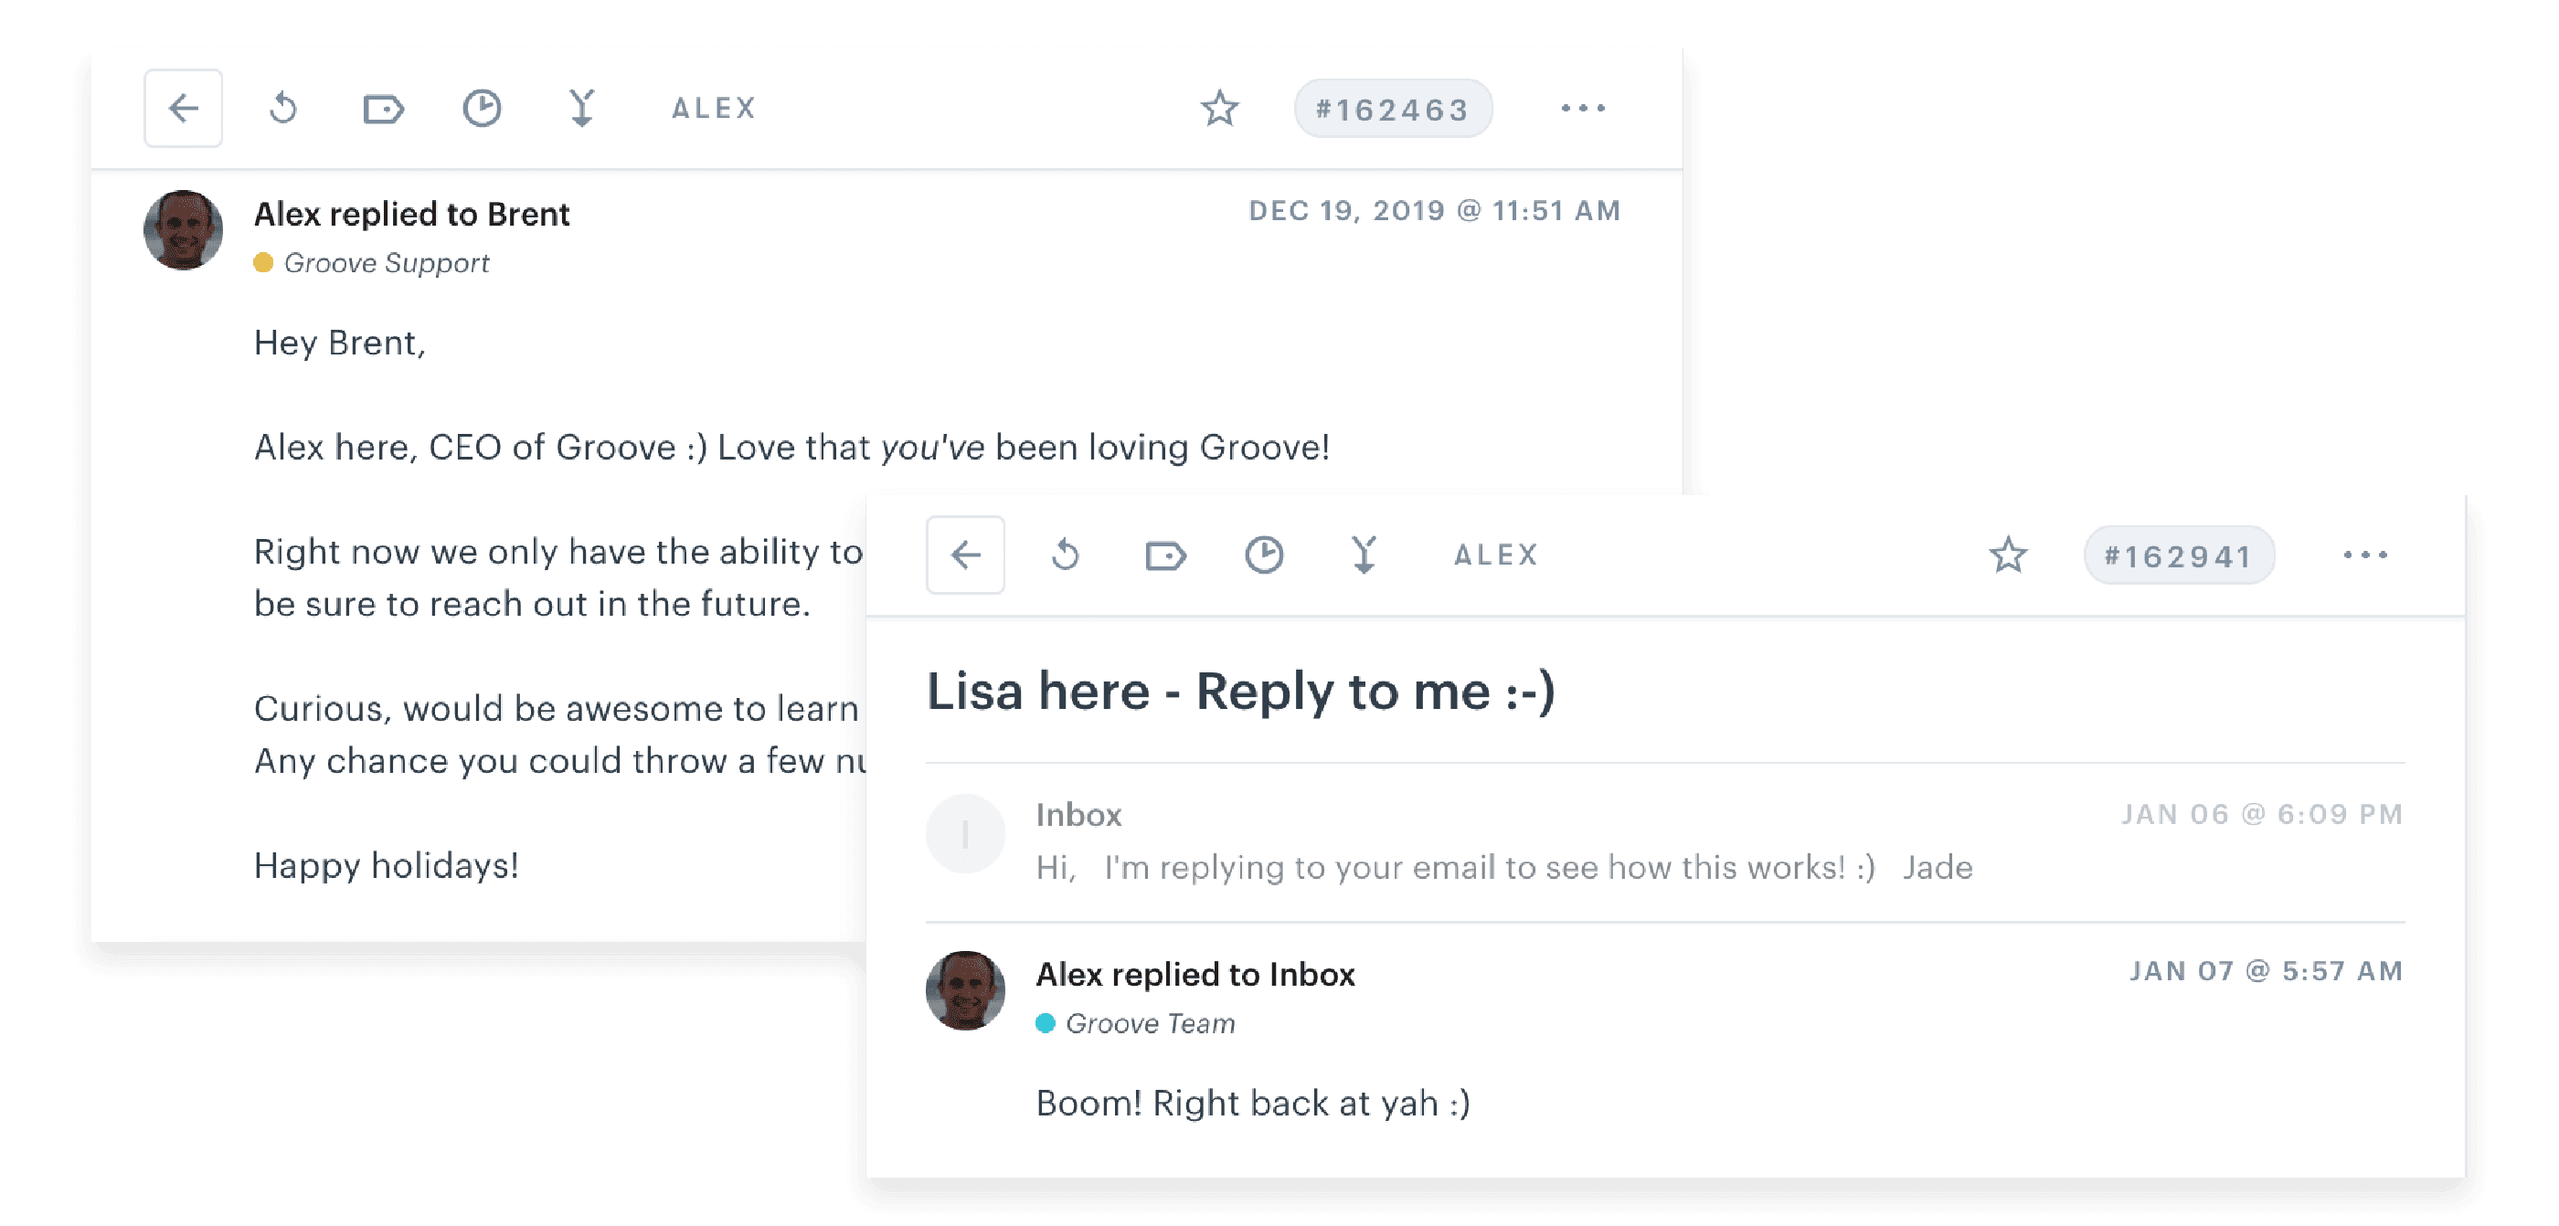Open the tag icon for conversation #162463

tap(385, 110)
